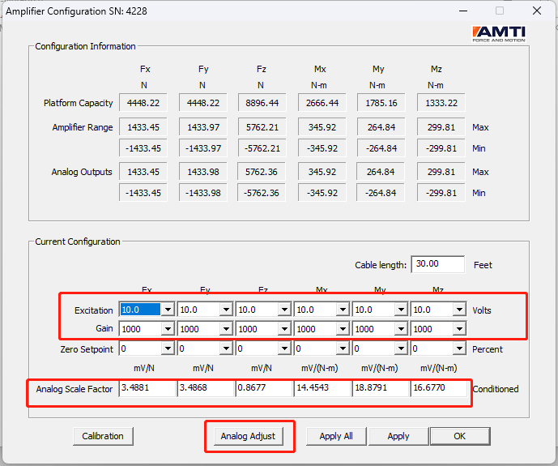Click the Cable length input field
This screenshot has width=558, height=466.
click(x=437, y=264)
